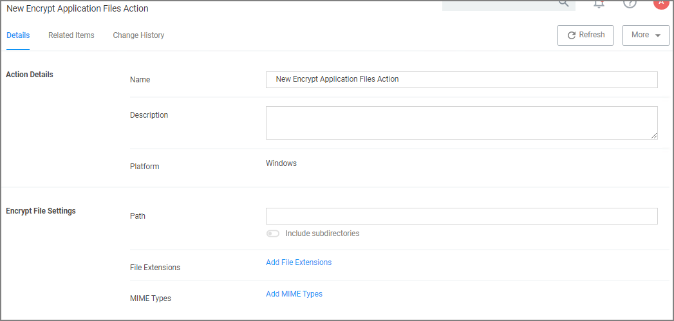Click the Refresh button
674x321 pixels.
click(585, 35)
